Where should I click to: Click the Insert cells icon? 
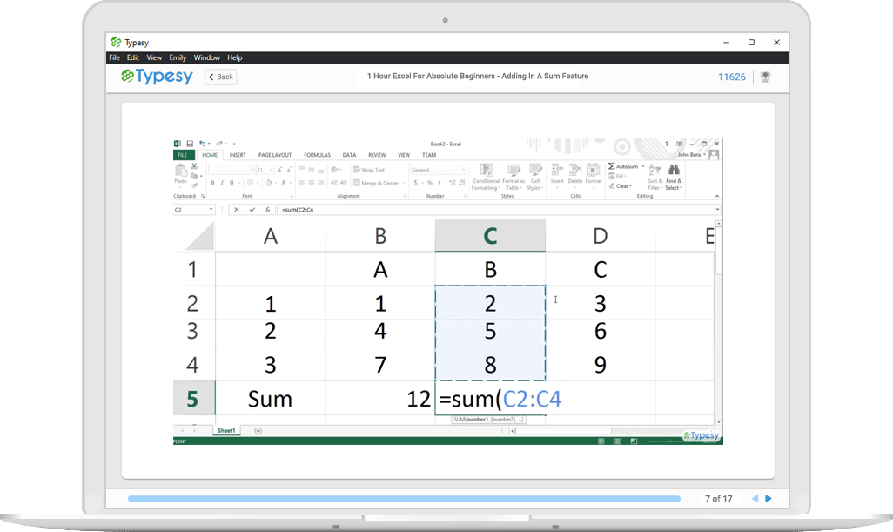coord(557,170)
